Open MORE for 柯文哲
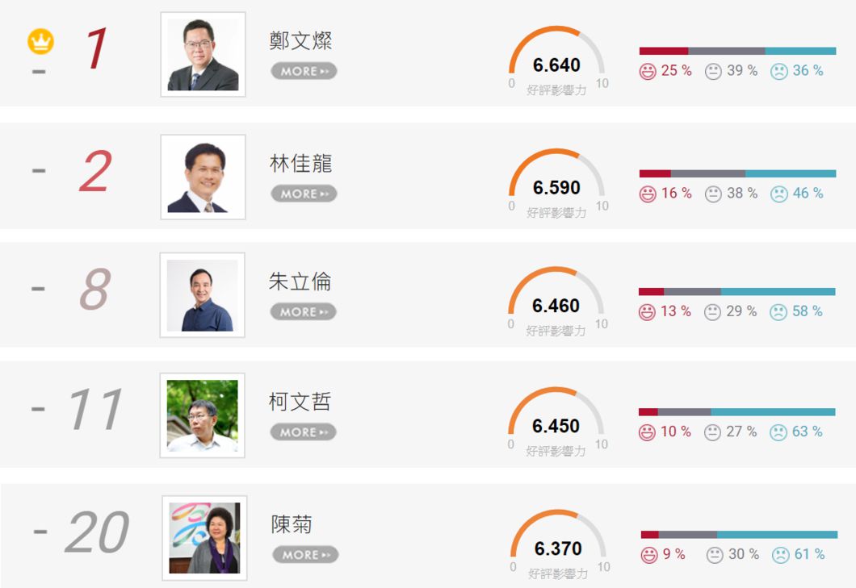Screen dimensions: 856x588 click(x=304, y=432)
